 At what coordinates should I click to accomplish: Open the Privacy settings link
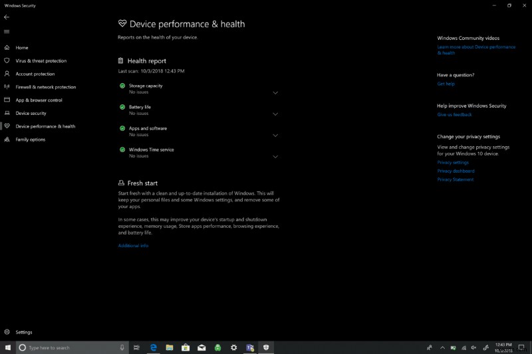coord(453,163)
